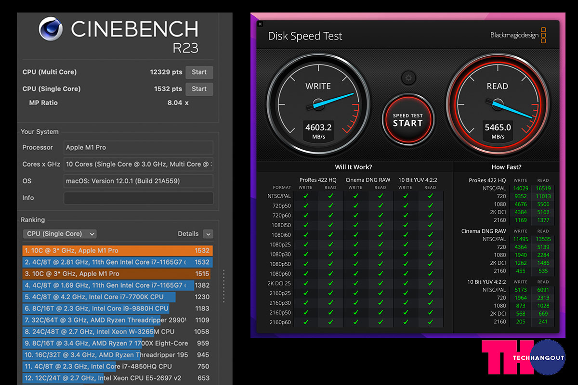Click the 2160p60 format row label
Viewport: 578px width, 385px height.
pyautogui.click(x=280, y=322)
